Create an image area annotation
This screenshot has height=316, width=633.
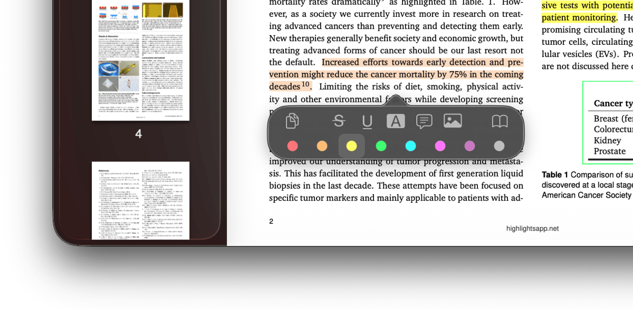(453, 121)
